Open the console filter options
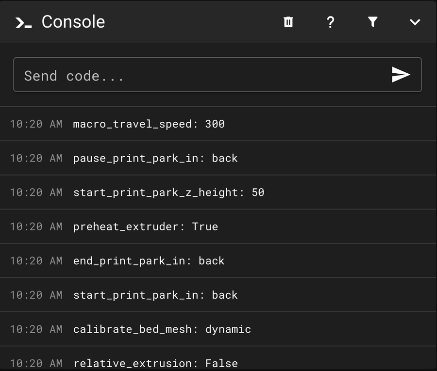This screenshot has height=371, width=437. [372, 22]
